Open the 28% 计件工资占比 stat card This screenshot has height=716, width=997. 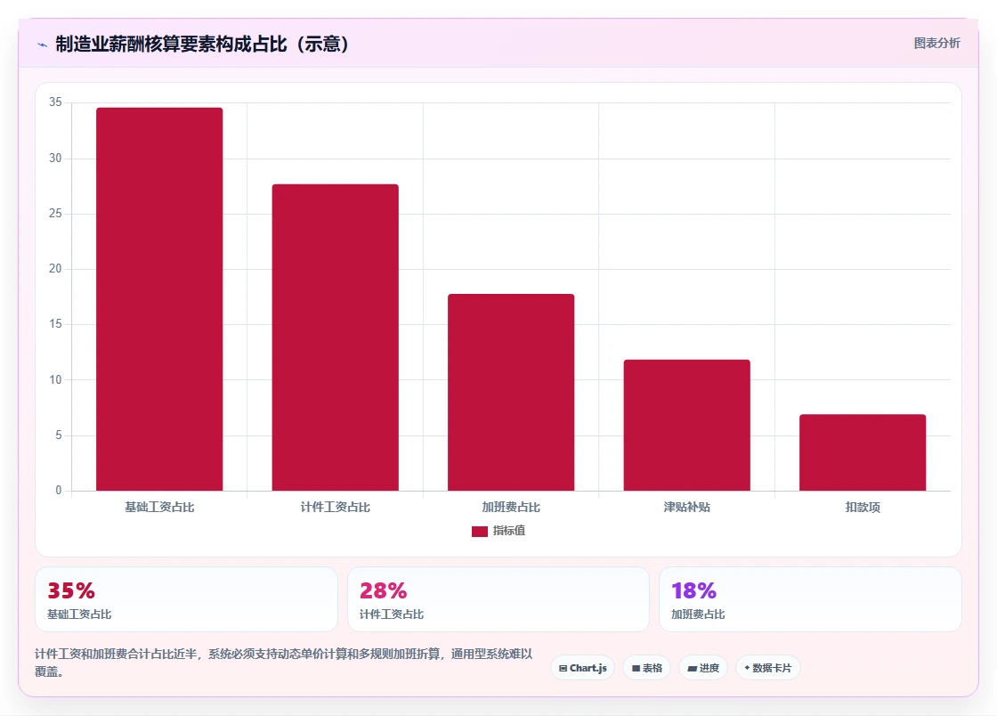click(x=498, y=599)
